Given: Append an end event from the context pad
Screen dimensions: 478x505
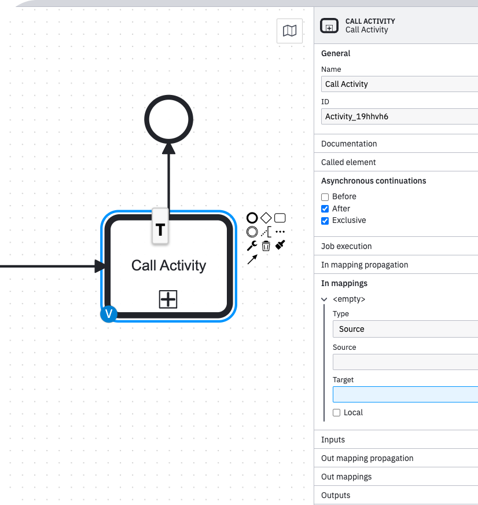Looking at the screenshot, I should tap(252, 218).
